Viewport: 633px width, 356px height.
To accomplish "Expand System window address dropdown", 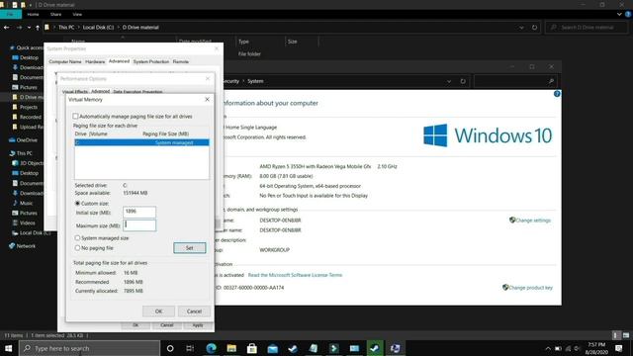I will point(449,81).
